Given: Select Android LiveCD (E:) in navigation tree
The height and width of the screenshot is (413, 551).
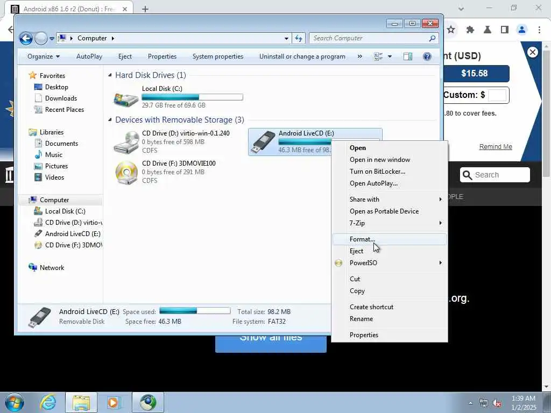Looking at the screenshot, I should pos(73,234).
